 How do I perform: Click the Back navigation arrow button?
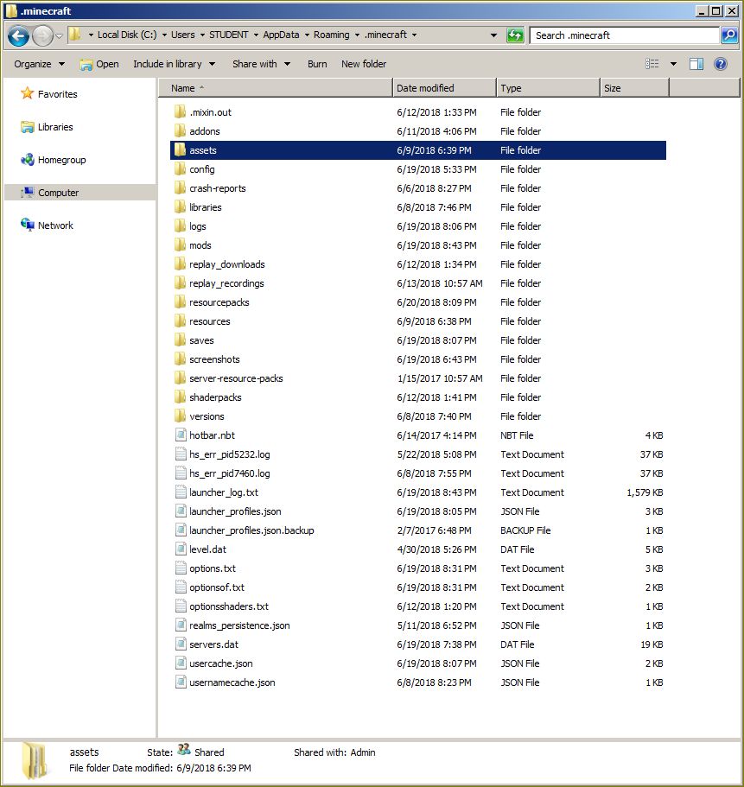click(19, 35)
